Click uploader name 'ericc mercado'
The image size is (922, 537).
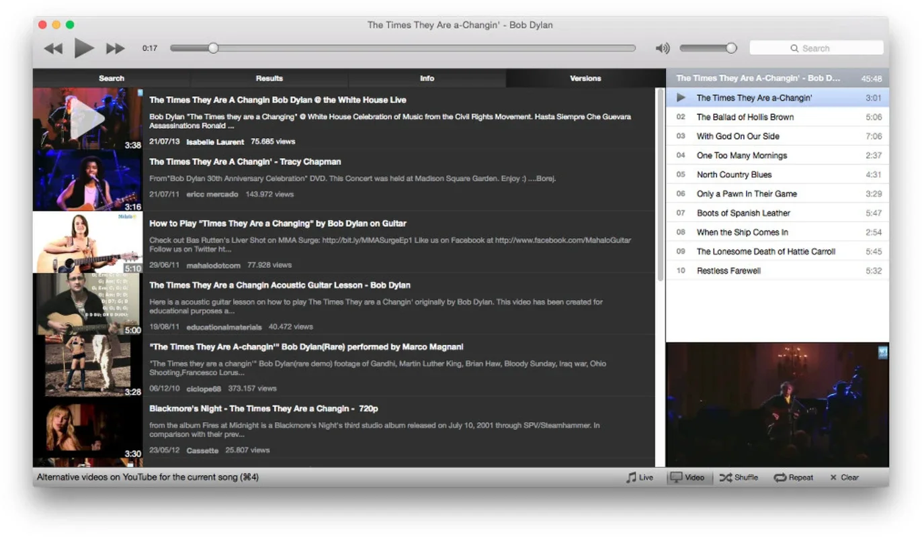[212, 194]
